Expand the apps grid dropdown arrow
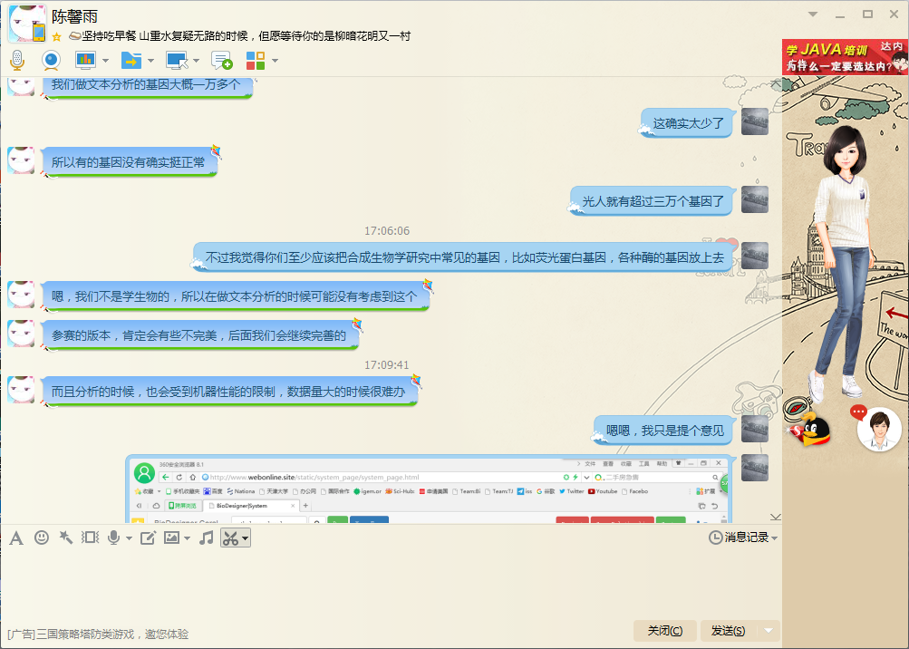This screenshot has height=649, width=909. point(275,61)
